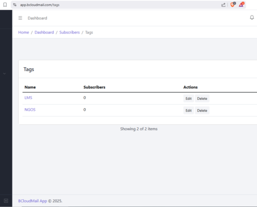Open the site settings icon in address bar
Screen dimensions: 257x207
point(15,5)
